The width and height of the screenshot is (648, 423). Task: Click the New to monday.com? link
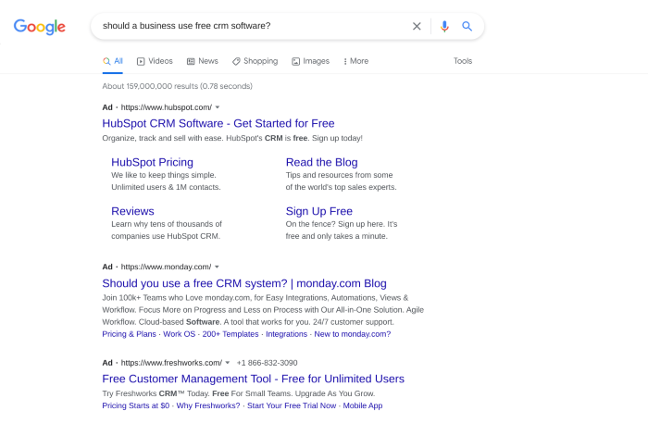[352, 334]
